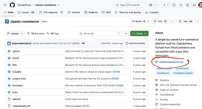Expand the Fork options dropdown arrow
This screenshot has height=109, width=202.
click(x=172, y=22)
